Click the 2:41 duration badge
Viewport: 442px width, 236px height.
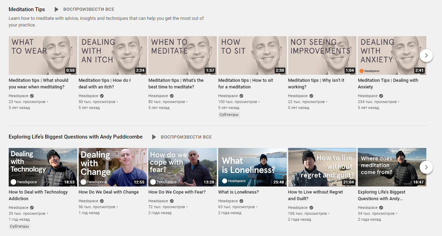coord(419,70)
